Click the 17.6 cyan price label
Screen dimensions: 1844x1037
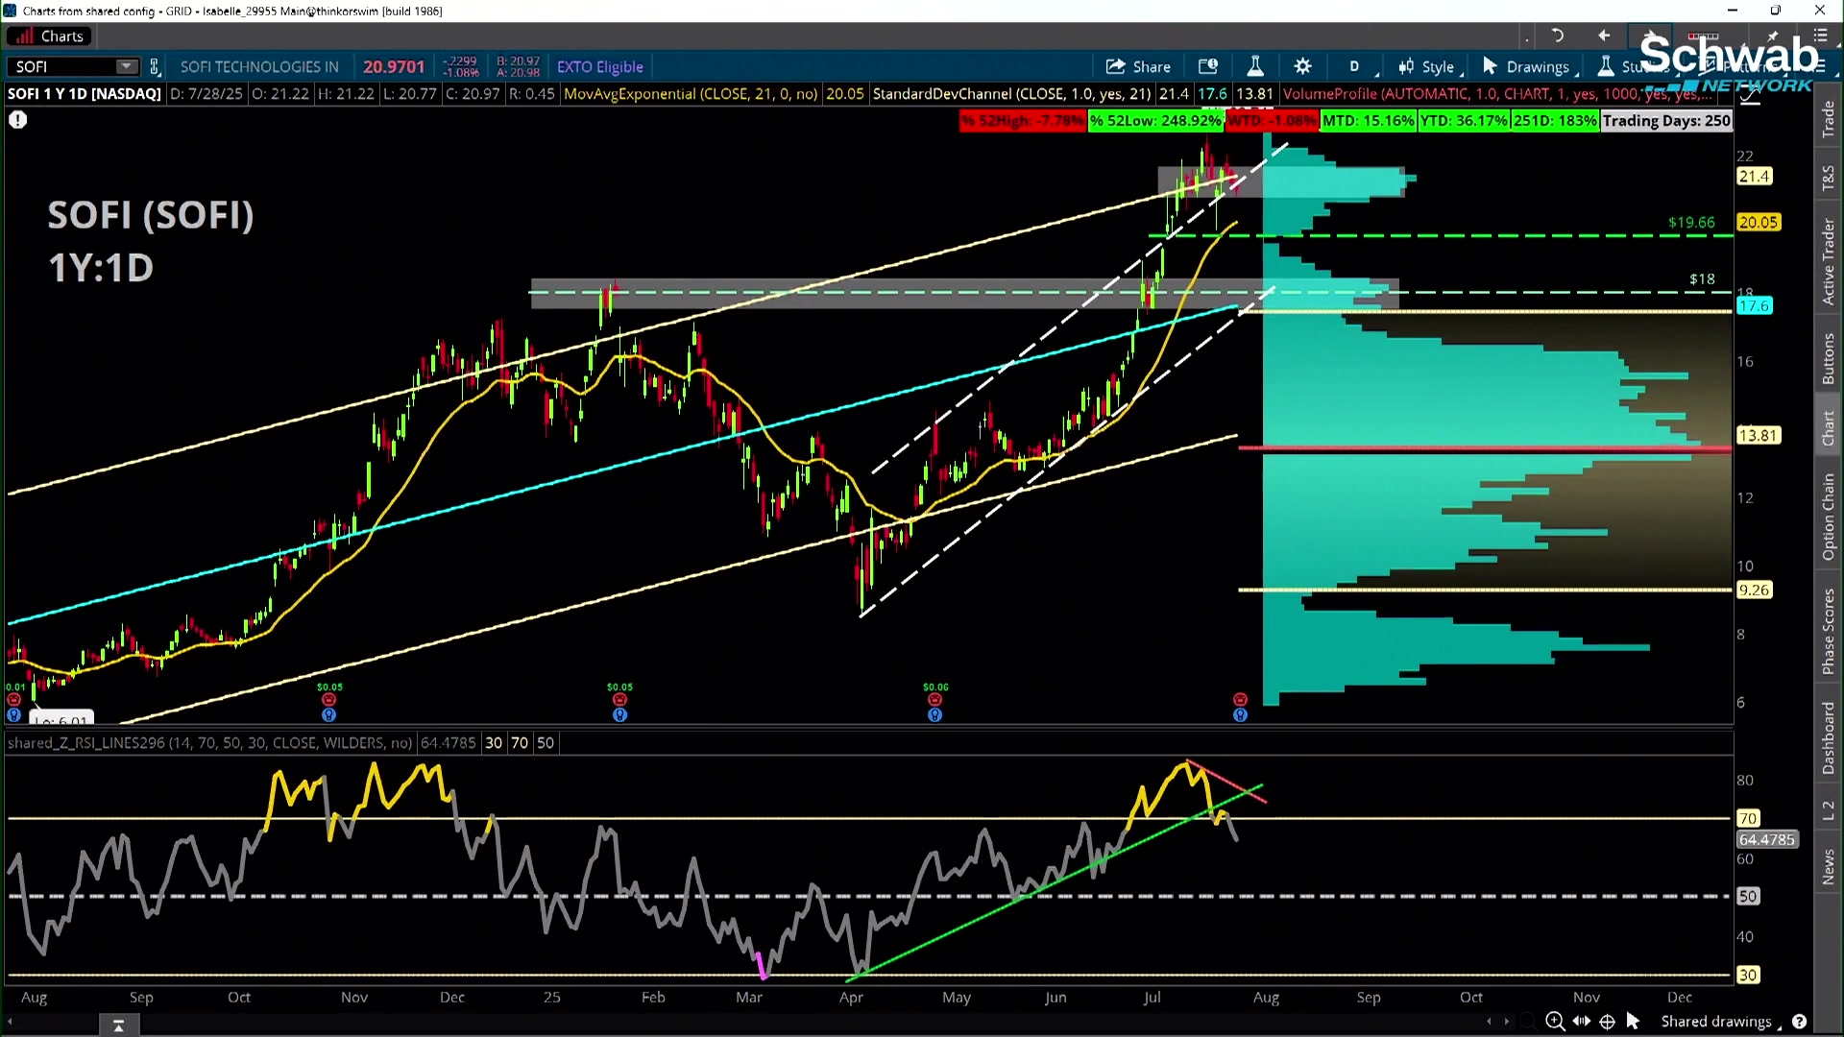pyautogui.click(x=1754, y=306)
